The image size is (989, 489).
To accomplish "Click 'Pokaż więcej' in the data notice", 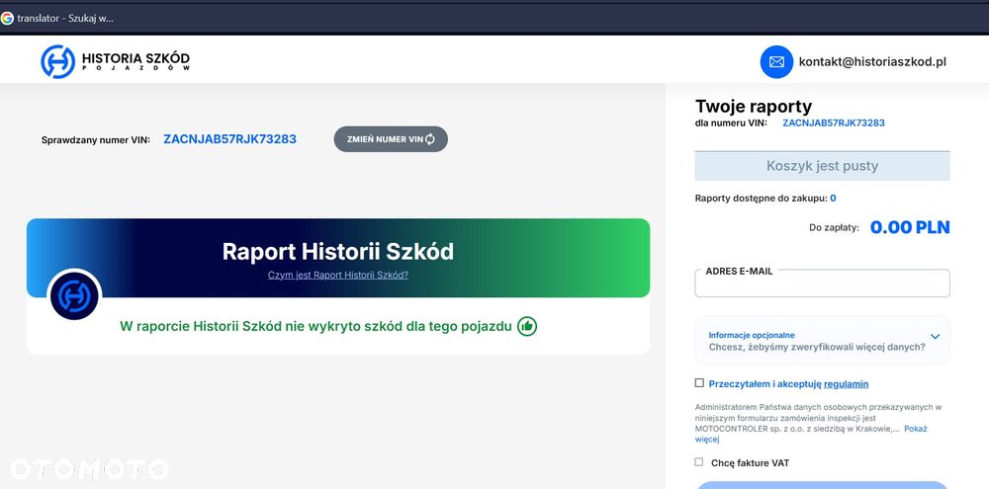I will 916,429.
